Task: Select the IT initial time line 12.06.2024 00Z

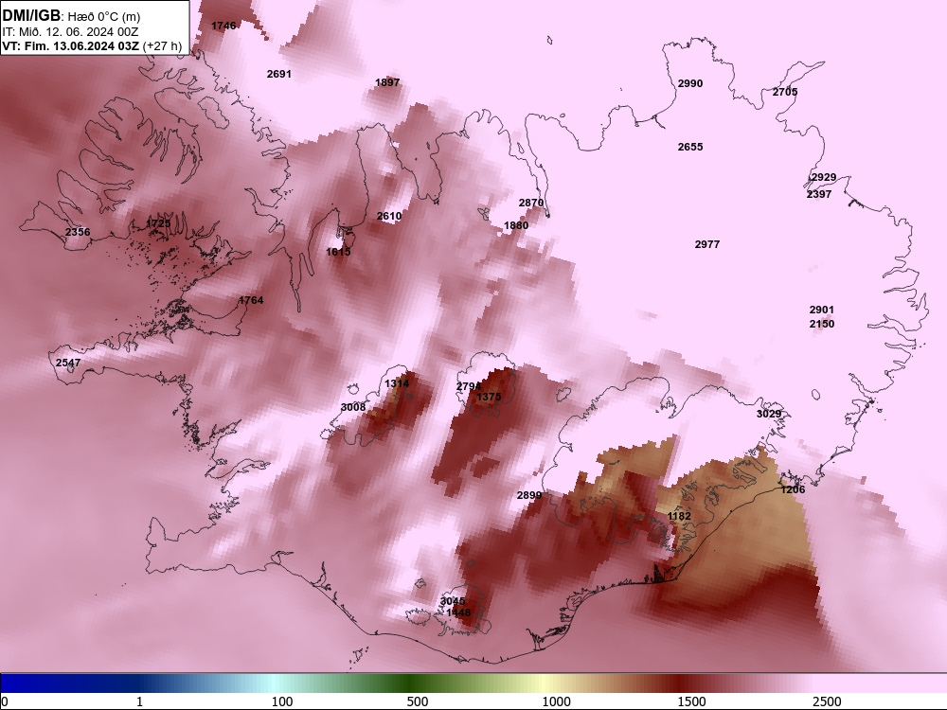Action: [71, 32]
